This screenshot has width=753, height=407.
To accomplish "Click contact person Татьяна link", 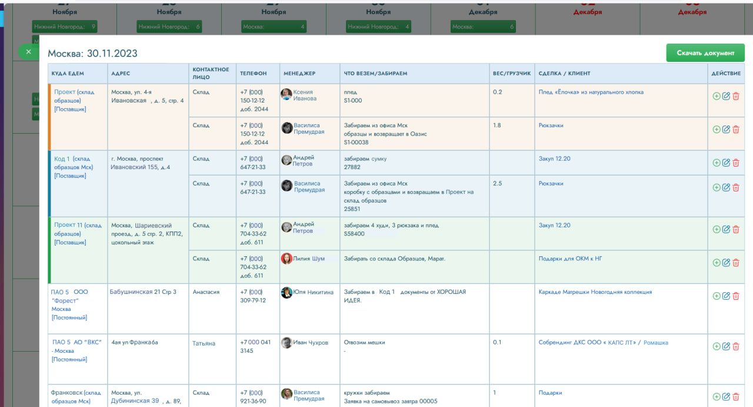I will [x=204, y=343].
